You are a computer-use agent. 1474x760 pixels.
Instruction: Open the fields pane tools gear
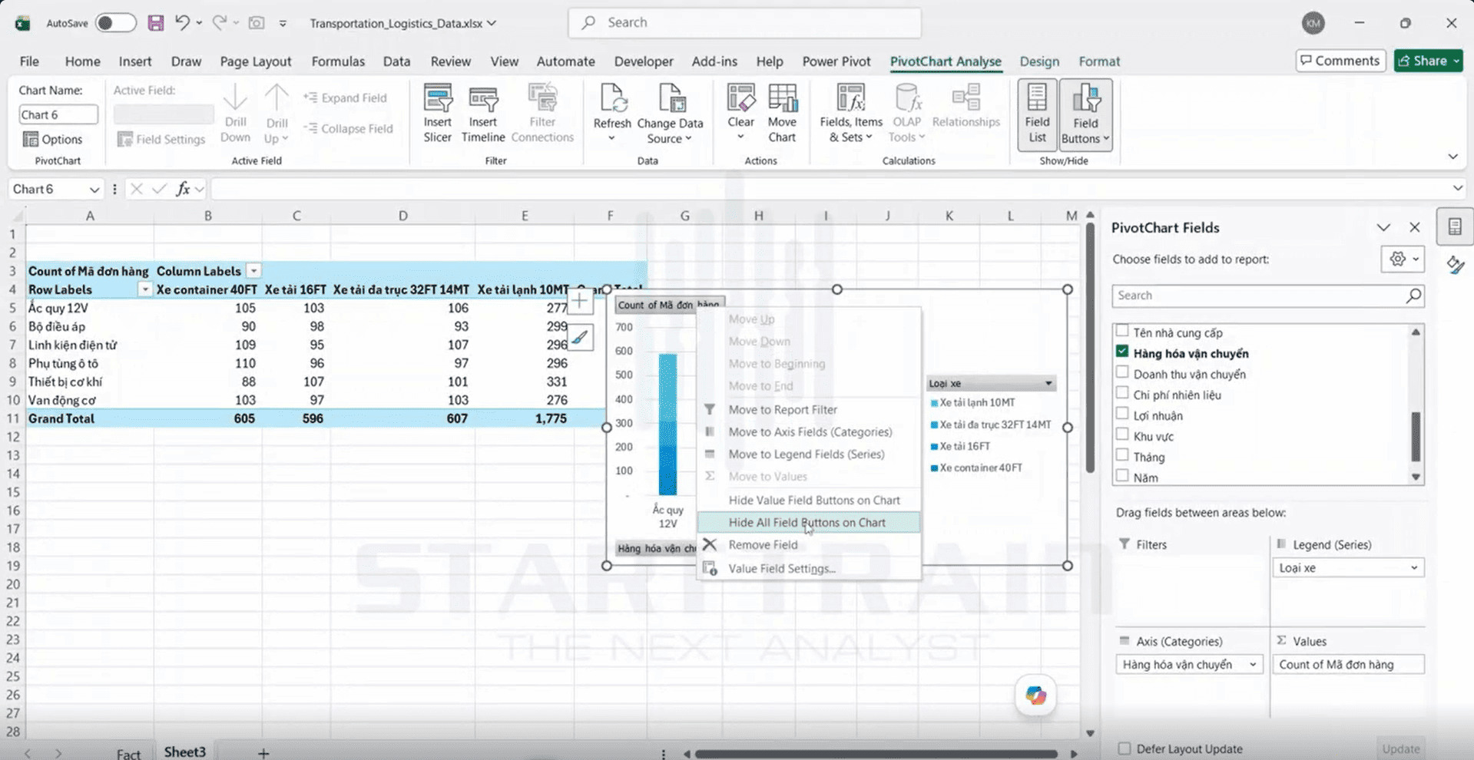[x=1403, y=259]
